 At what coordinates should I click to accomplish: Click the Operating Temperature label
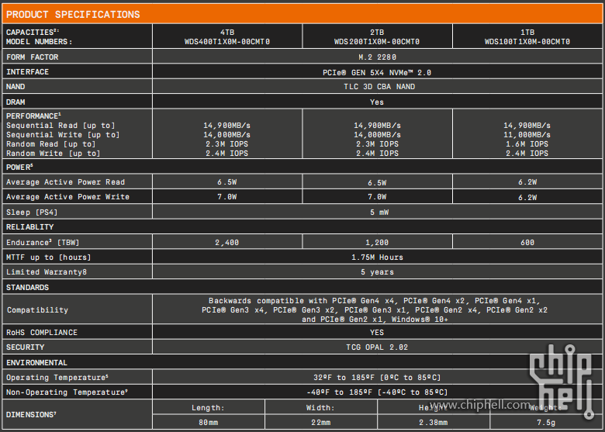click(57, 377)
